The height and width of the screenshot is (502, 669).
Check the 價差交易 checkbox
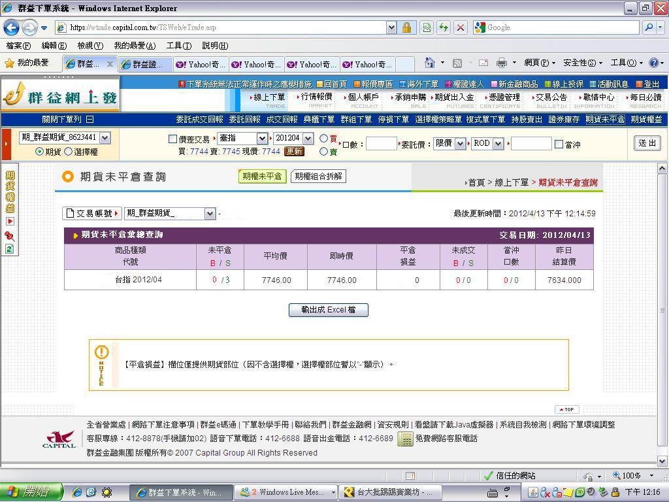tap(172, 139)
